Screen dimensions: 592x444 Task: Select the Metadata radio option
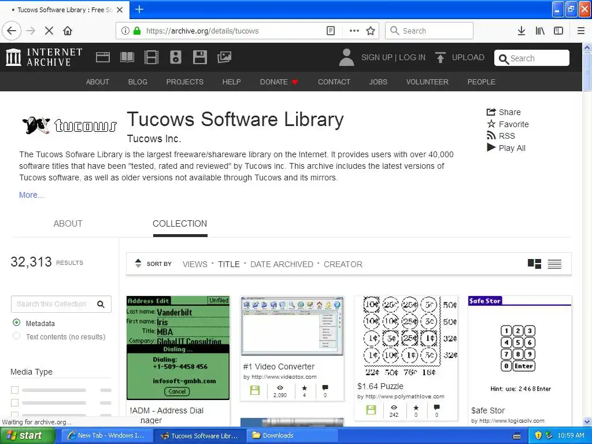click(x=16, y=323)
